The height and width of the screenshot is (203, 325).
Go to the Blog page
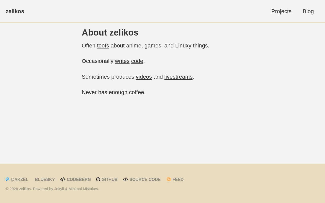(x=308, y=11)
